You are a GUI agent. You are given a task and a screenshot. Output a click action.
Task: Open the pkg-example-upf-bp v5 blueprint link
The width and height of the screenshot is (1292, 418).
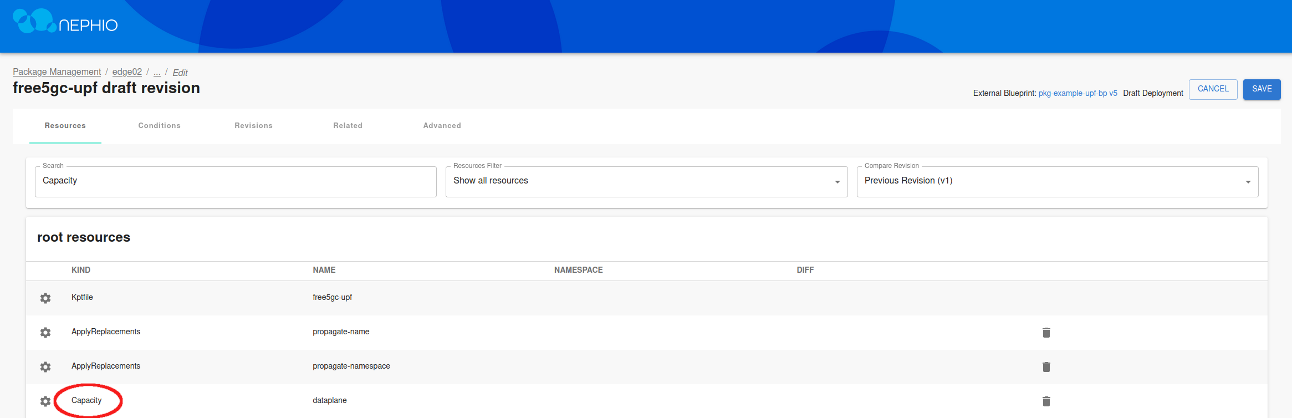tap(1077, 93)
